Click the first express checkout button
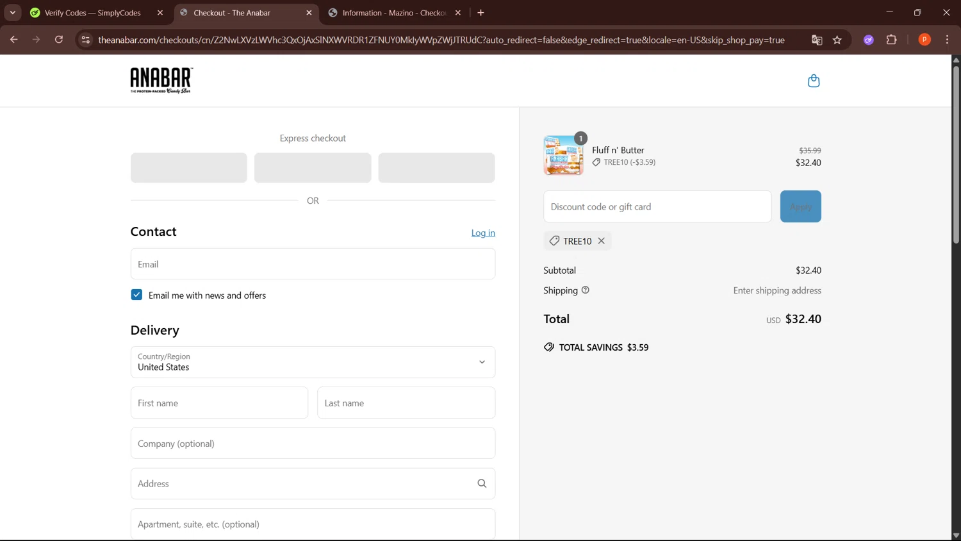 [189, 168]
